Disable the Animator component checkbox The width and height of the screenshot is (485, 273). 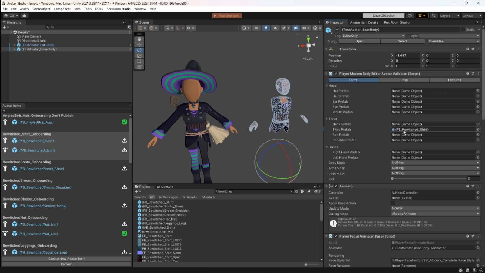pos(336,186)
